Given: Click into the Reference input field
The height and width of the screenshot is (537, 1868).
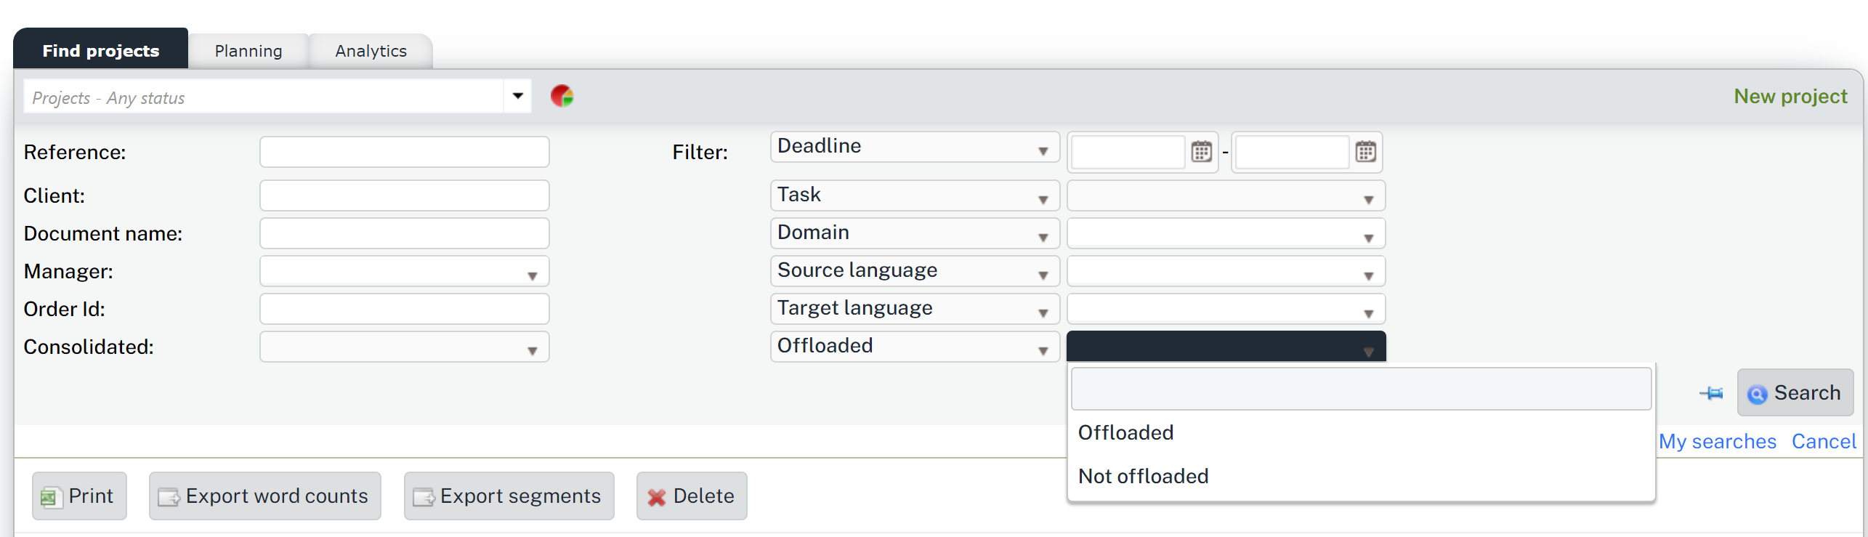Looking at the screenshot, I should pos(404,153).
